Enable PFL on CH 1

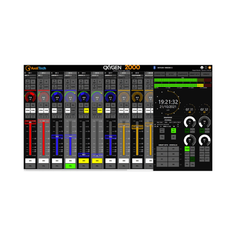(x=30, y=166)
